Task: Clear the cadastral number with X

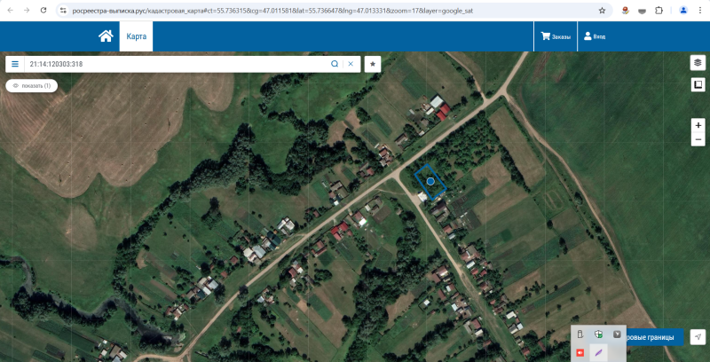Action: click(351, 64)
